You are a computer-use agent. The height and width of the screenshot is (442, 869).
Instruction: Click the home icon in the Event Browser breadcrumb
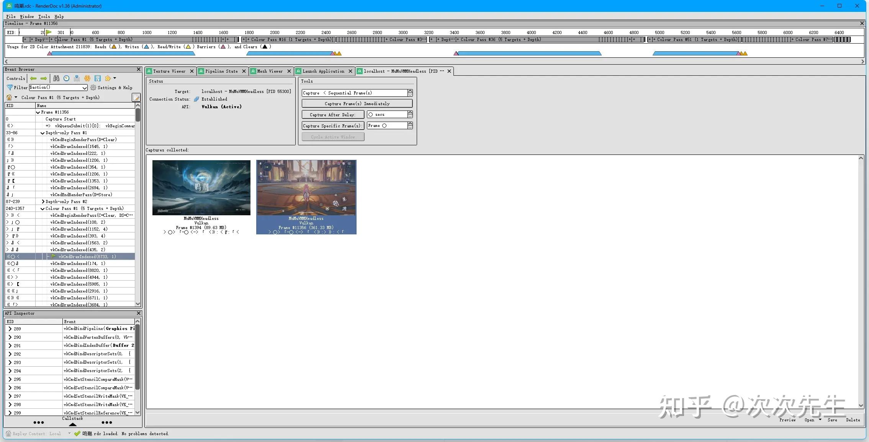(9, 97)
